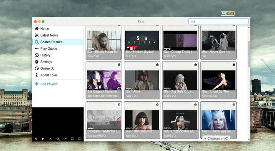Click the plus icon beside Add Playlist
The image size is (275, 151).
(x=37, y=84)
